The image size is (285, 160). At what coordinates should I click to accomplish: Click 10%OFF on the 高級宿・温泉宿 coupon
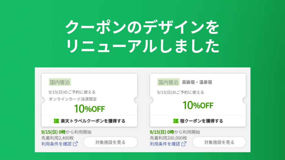click(x=198, y=105)
